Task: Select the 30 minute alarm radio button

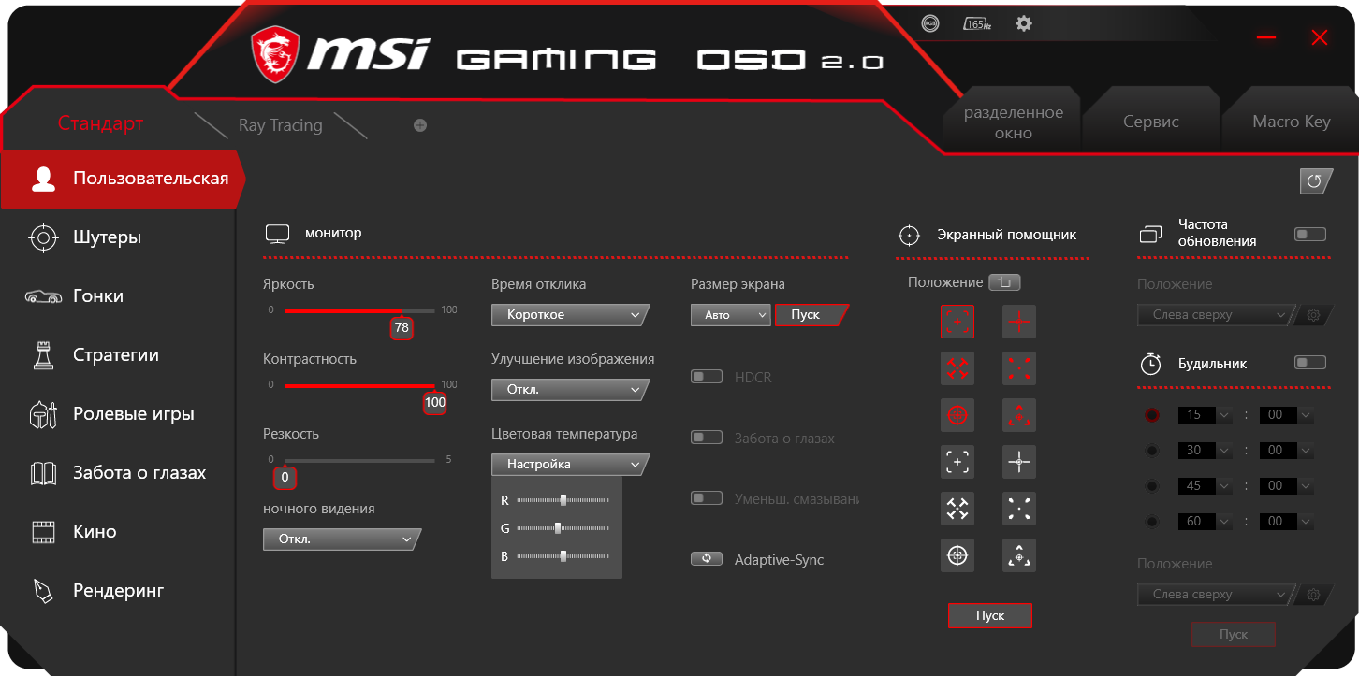Action: click(1151, 451)
